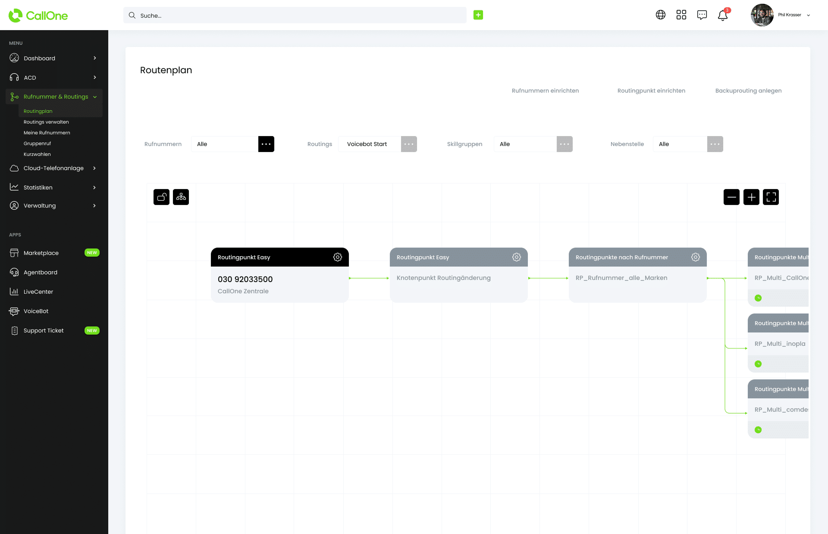
Task: Click the hierarchy layout icon
Action: coord(181,197)
